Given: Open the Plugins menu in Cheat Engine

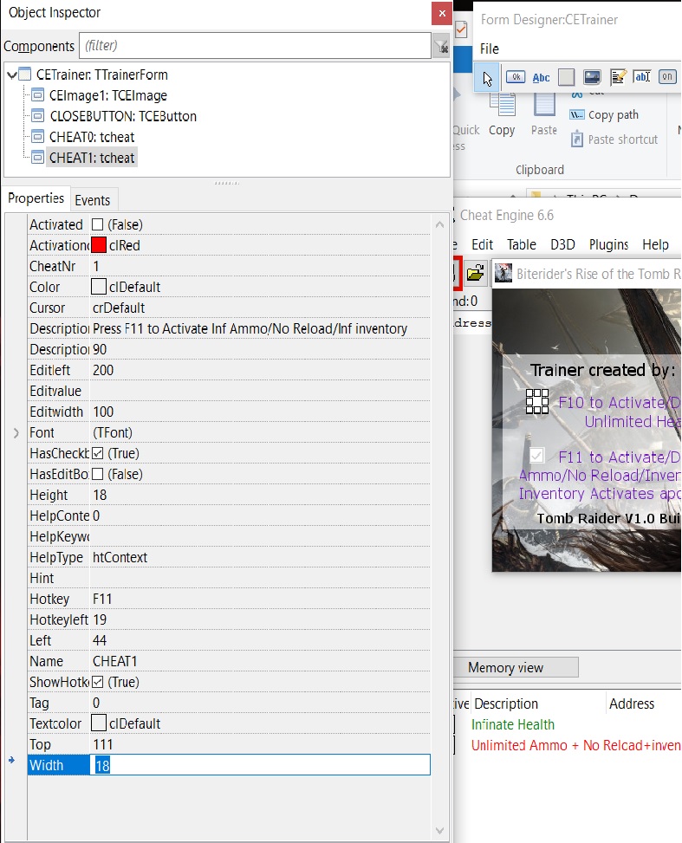Looking at the screenshot, I should click(608, 245).
